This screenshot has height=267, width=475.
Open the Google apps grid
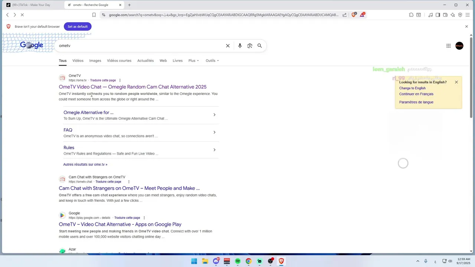(x=448, y=46)
